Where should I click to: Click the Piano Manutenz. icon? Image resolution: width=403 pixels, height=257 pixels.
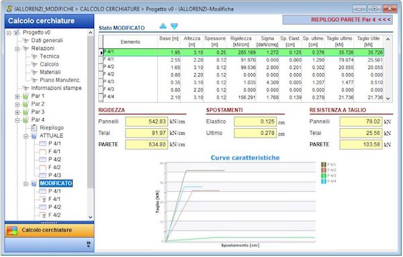click(x=34, y=81)
